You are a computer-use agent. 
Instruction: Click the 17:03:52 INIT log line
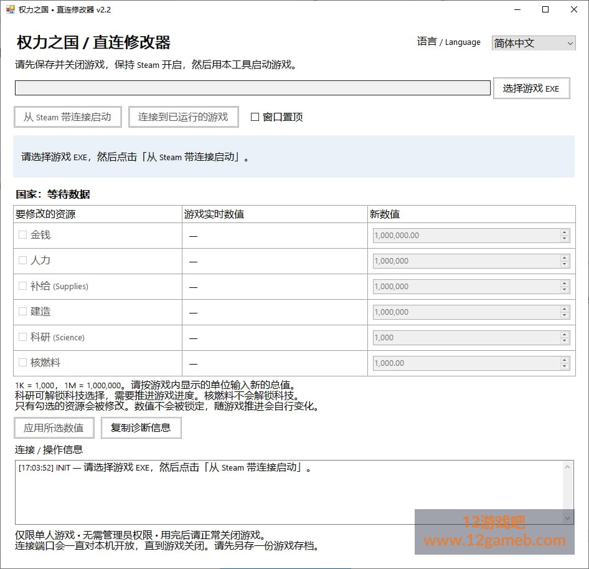coord(165,467)
